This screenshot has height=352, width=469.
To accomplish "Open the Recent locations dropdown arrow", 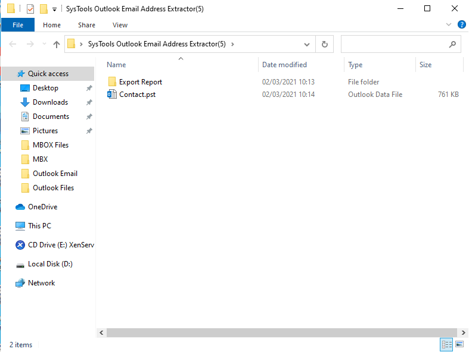I will click(44, 44).
